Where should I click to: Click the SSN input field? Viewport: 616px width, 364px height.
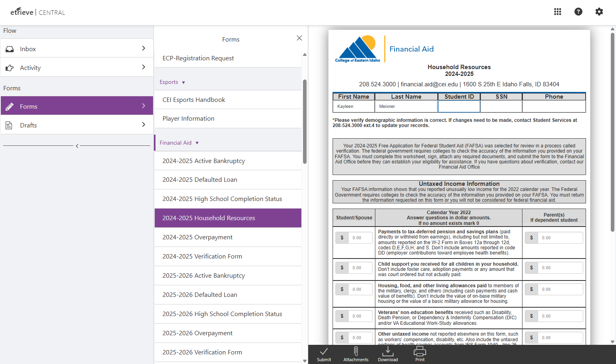click(501, 106)
